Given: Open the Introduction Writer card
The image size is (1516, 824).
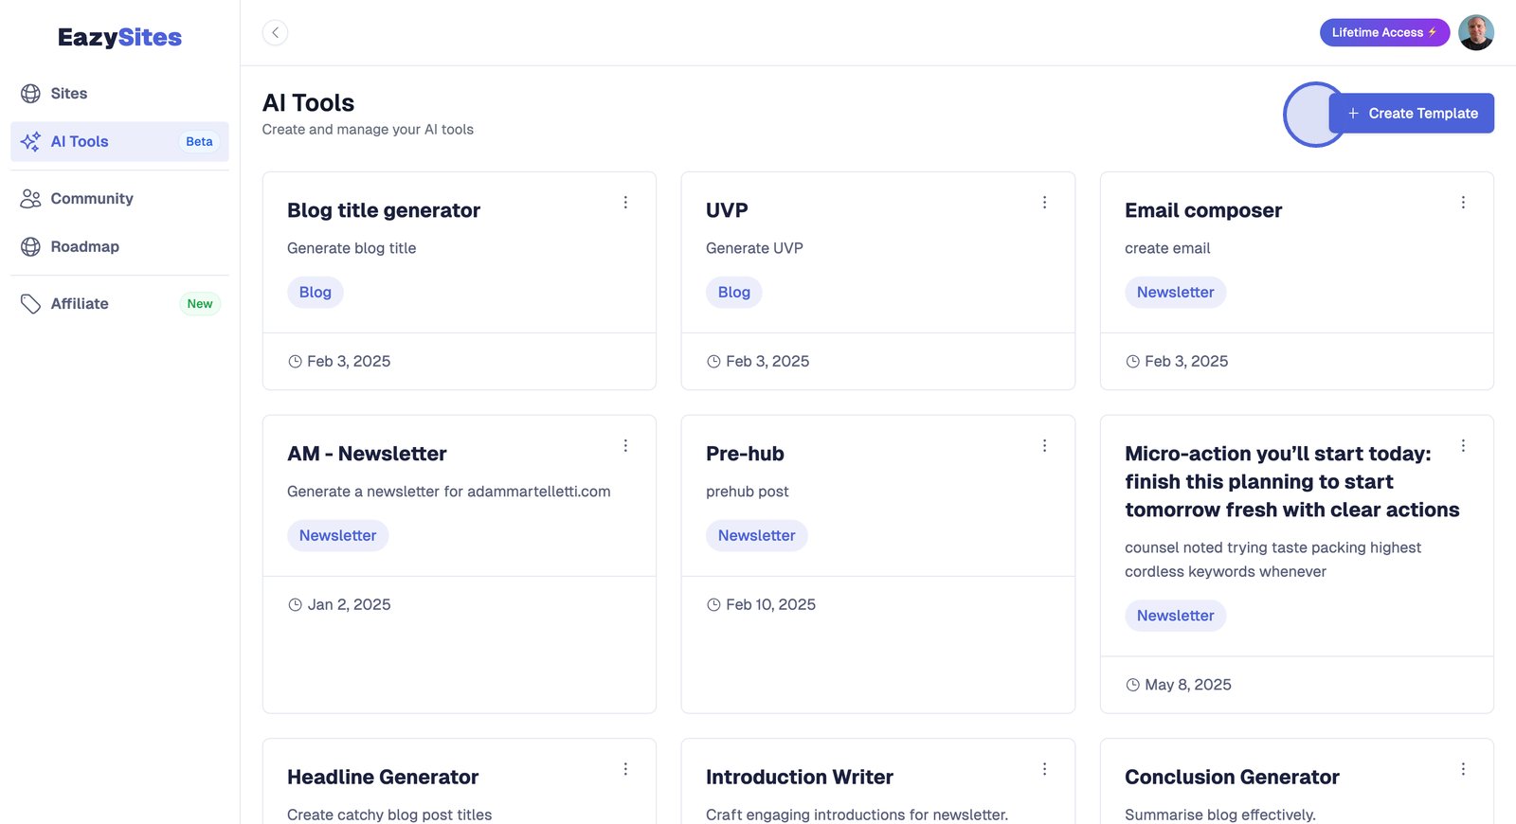Looking at the screenshot, I should 799,778.
